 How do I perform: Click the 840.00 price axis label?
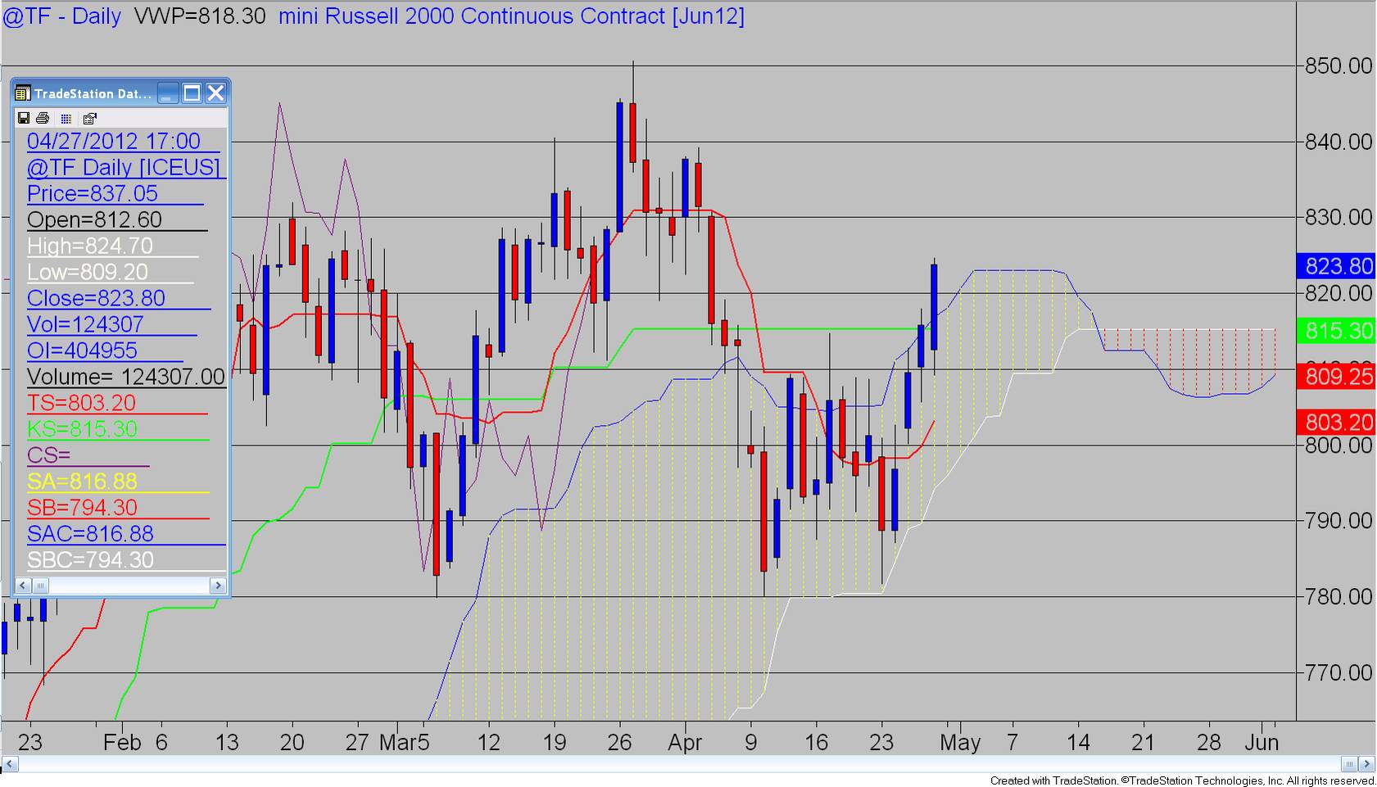pos(1338,142)
